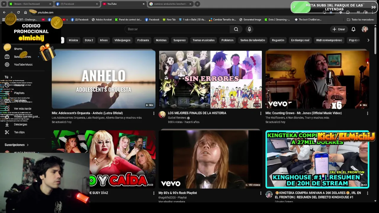Open Guibel Reviews channel avatar
This screenshot has width=379, height=213.
pos(162,115)
